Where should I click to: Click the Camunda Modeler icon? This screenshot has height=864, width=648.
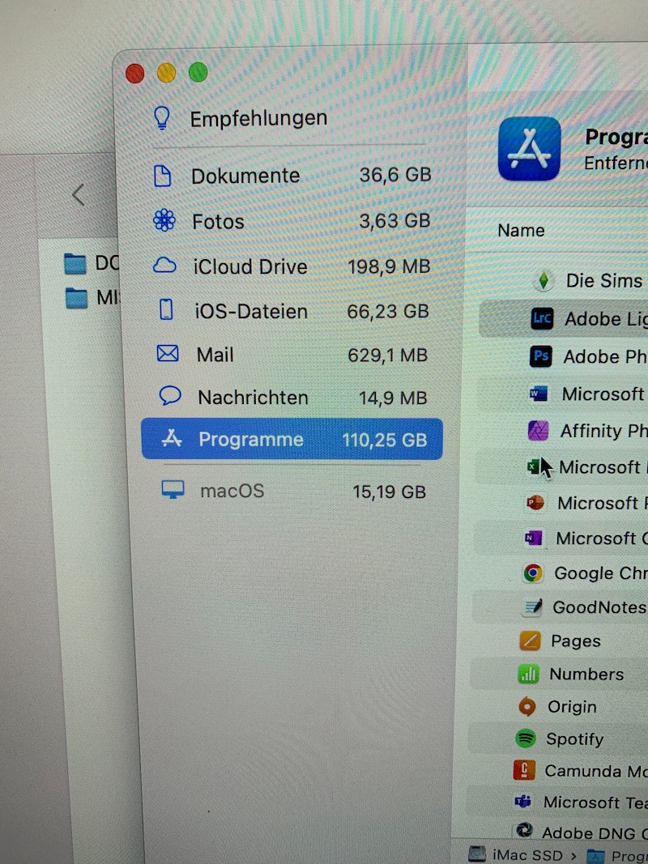click(x=523, y=770)
